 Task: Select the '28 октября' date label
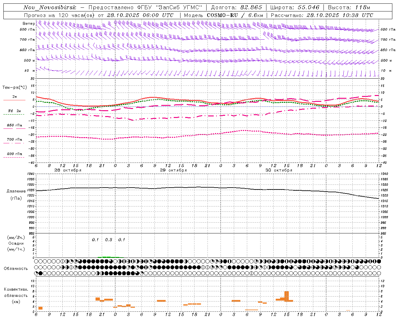[x=68, y=170]
